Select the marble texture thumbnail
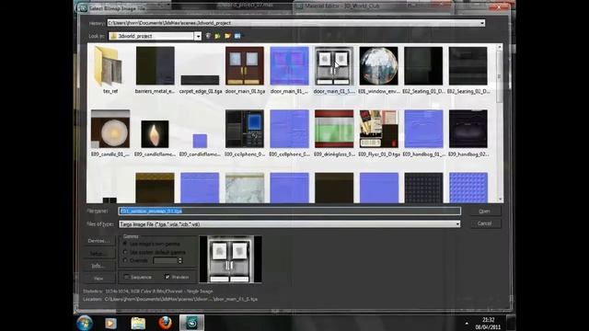 pos(245,188)
